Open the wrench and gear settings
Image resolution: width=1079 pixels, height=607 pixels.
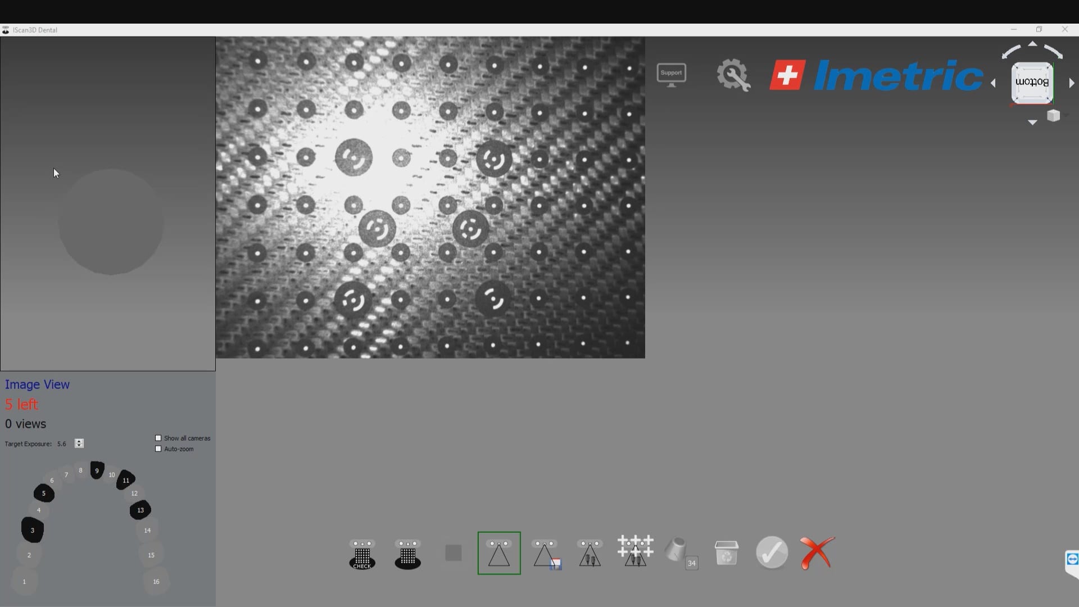point(733,75)
